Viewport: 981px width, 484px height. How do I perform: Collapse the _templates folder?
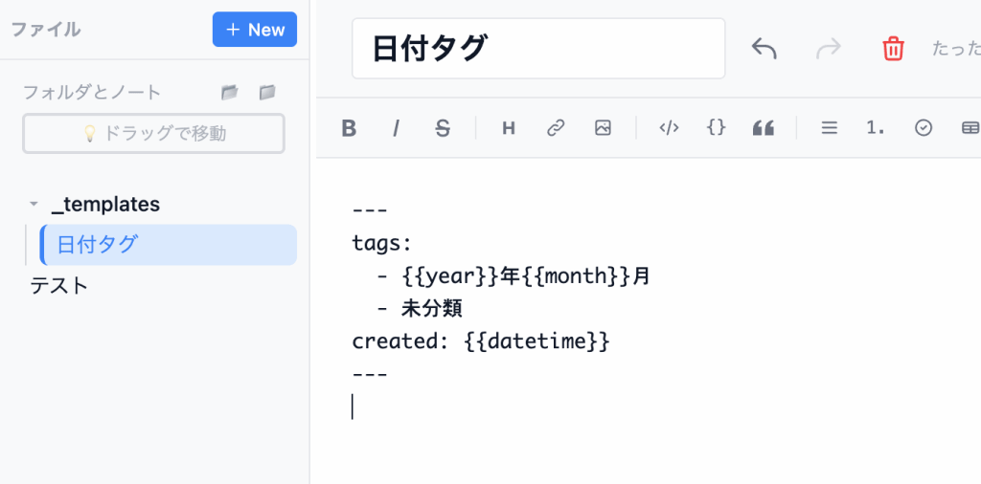(34, 205)
